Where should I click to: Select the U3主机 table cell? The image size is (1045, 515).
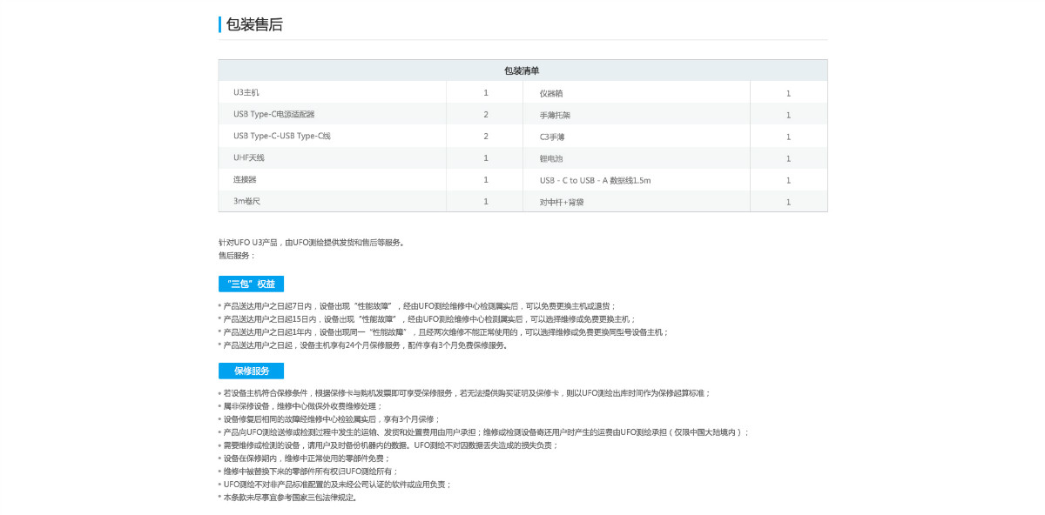pos(246,92)
